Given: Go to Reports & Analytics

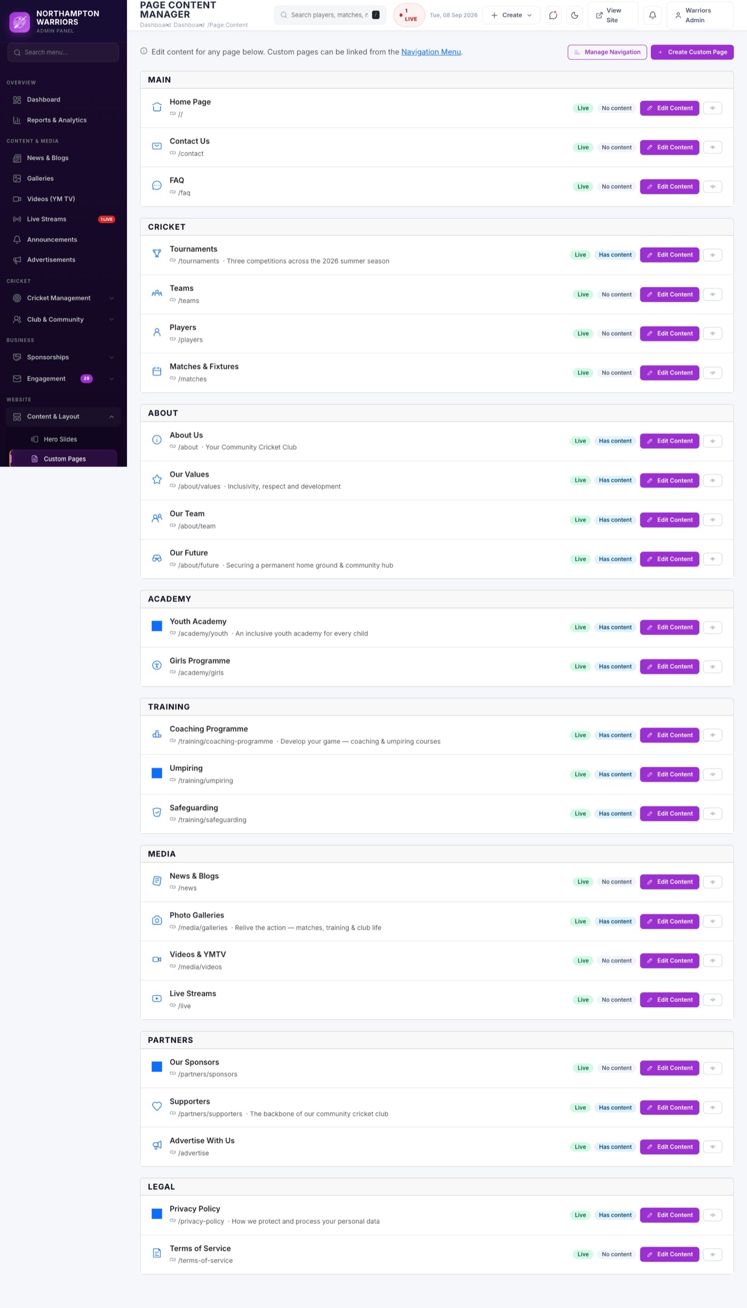Looking at the screenshot, I should point(63,120).
